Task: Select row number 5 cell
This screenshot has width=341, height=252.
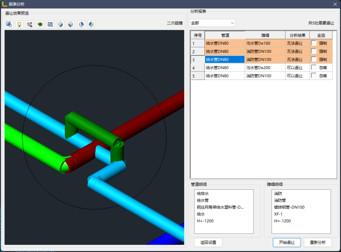Action: coord(198,76)
